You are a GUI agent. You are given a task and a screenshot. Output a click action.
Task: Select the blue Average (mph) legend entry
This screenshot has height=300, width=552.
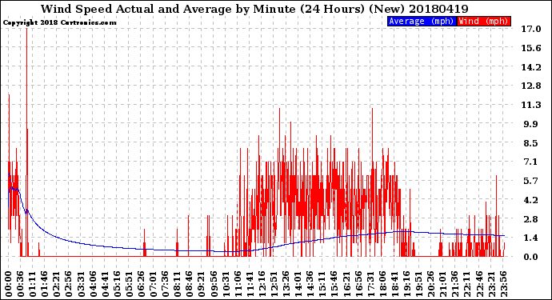422,21
